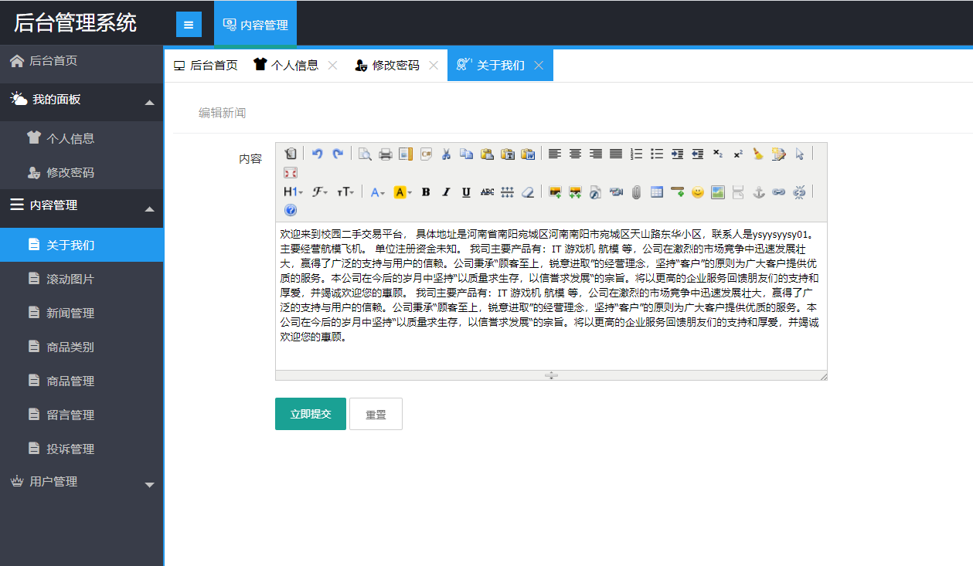The width and height of the screenshot is (973, 566).
Task: Open the line height dropdown
Action: click(x=508, y=192)
